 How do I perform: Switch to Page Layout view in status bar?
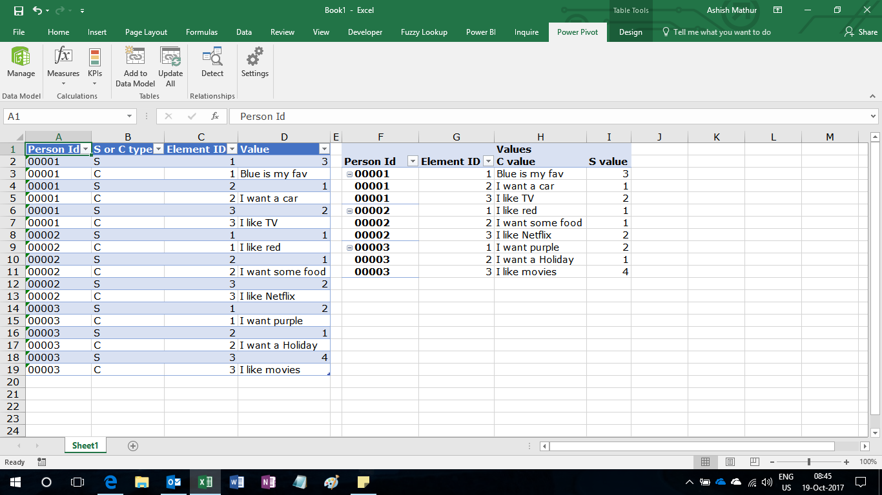coord(730,461)
